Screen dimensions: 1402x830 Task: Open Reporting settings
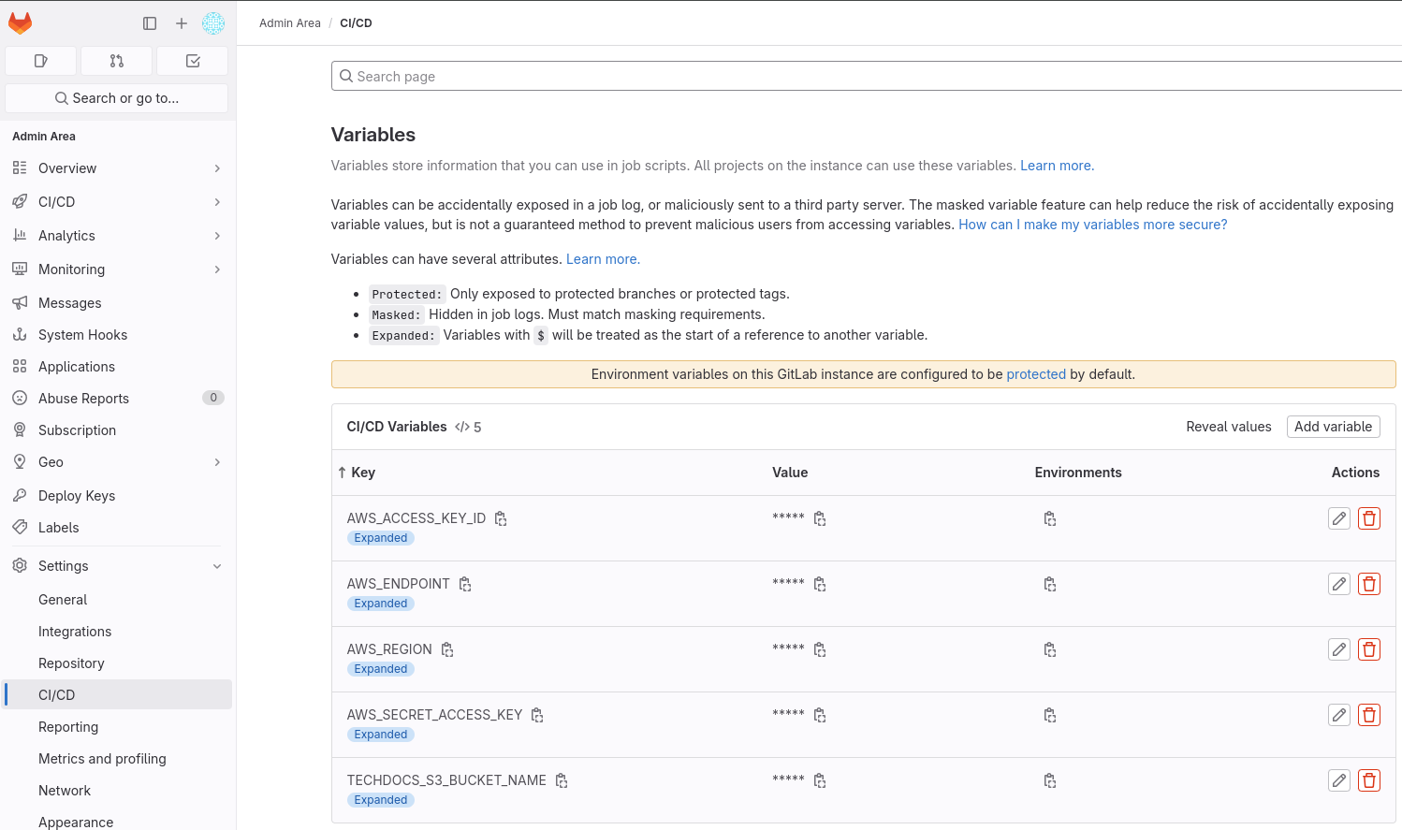pyautogui.click(x=118, y=727)
